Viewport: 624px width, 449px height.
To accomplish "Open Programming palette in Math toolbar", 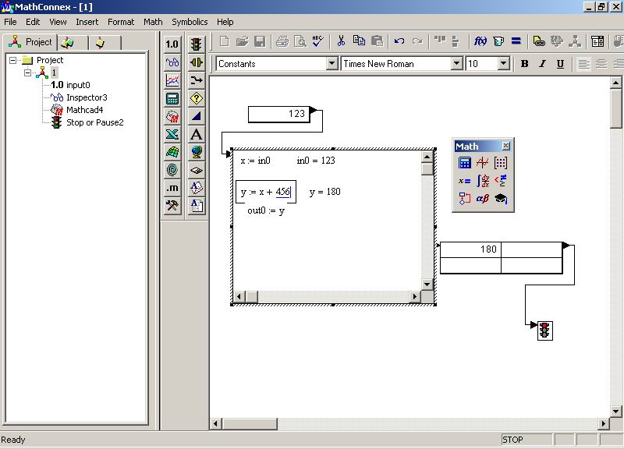I will [x=464, y=199].
